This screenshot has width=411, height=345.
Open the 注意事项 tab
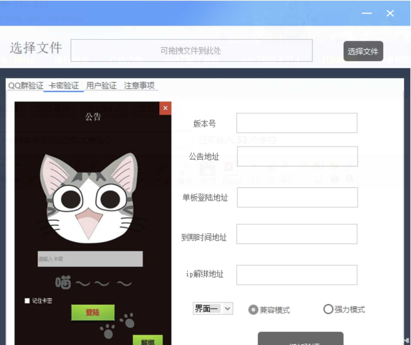click(139, 85)
